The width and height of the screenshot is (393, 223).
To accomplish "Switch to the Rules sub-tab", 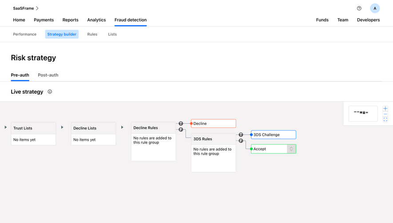I will point(92,34).
